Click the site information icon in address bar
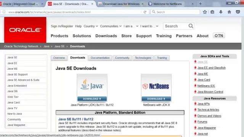Image resolution: width=244 pixels, height=137 pixels. pos(4,12)
